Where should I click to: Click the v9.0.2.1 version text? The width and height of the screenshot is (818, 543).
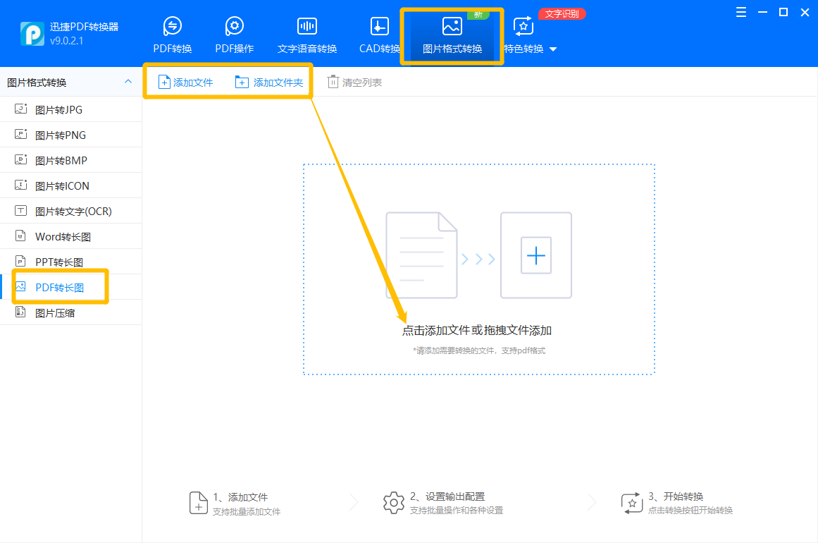66,41
